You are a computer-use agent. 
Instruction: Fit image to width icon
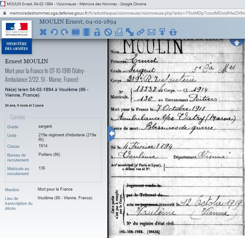click(75, 32)
